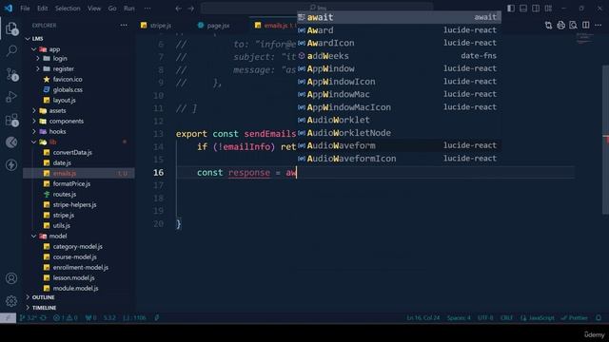Click errors and warnings status indicator
Image resolution: width=609 pixels, height=342 pixels.
coord(66,317)
